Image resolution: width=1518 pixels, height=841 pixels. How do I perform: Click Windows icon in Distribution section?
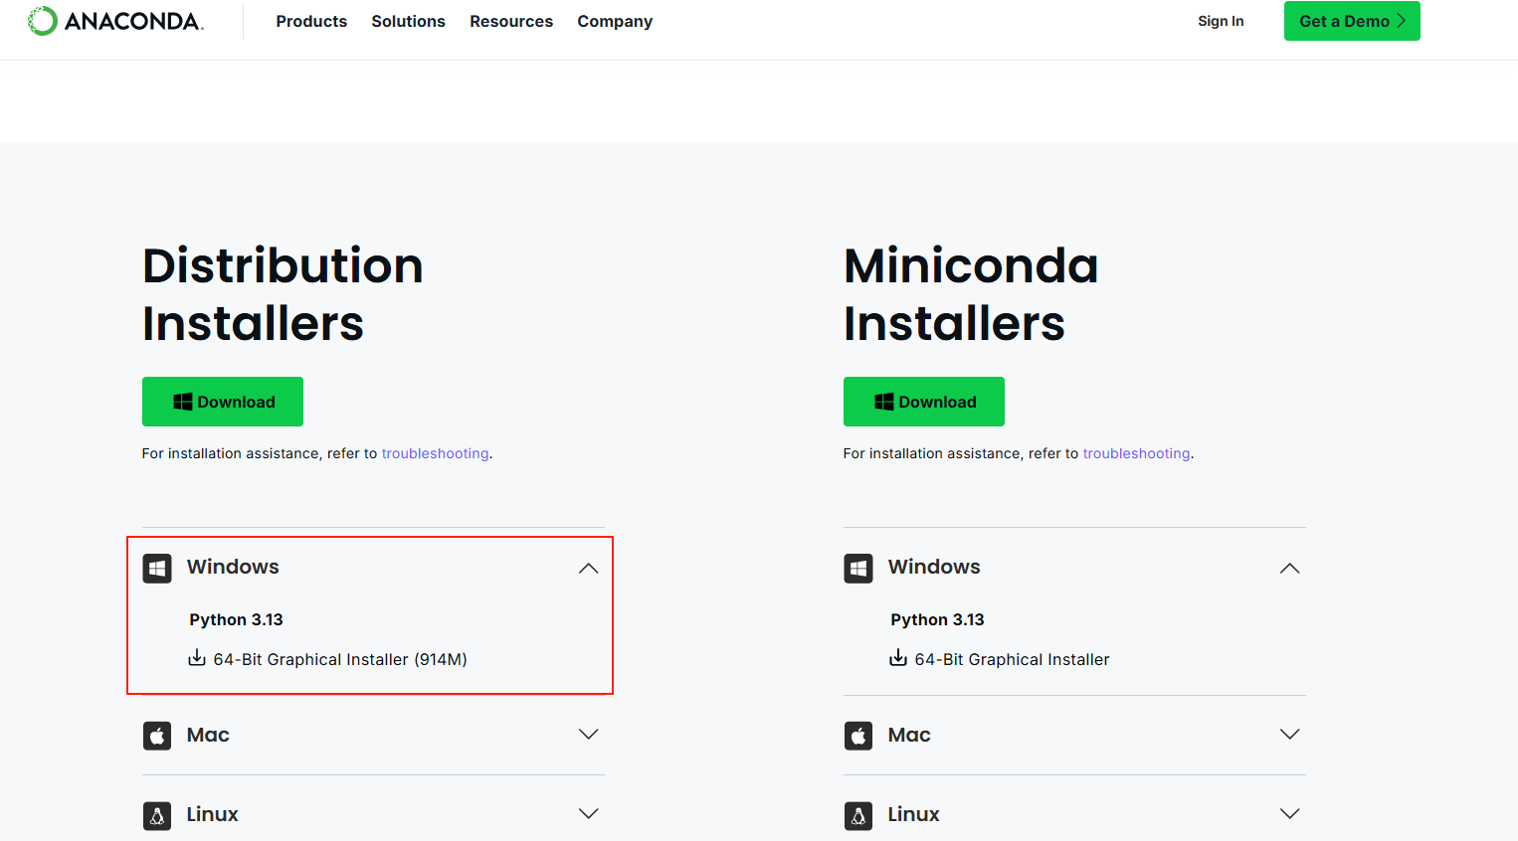coord(157,569)
